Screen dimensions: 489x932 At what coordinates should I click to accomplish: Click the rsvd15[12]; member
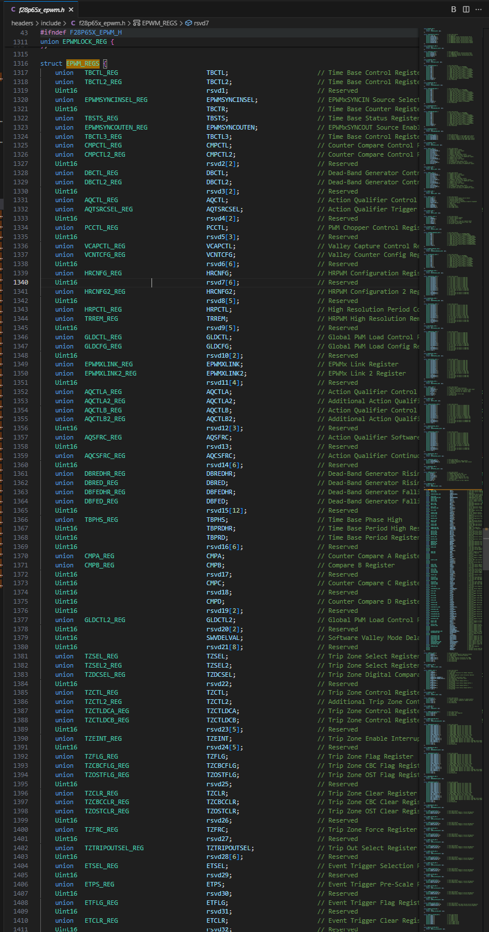pos(227,510)
